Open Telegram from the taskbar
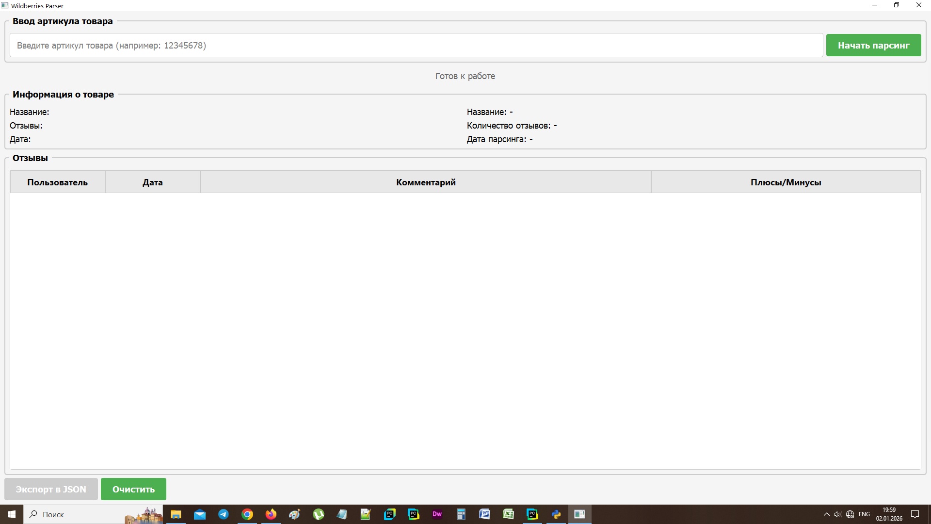This screenshot has height=524, width=931. 224,514
